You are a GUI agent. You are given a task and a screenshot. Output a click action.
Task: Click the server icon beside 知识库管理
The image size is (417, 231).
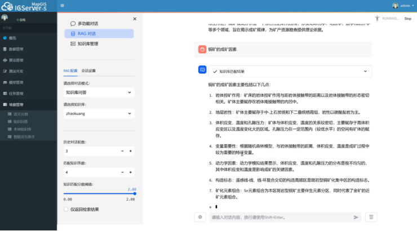tap(73, 43)
